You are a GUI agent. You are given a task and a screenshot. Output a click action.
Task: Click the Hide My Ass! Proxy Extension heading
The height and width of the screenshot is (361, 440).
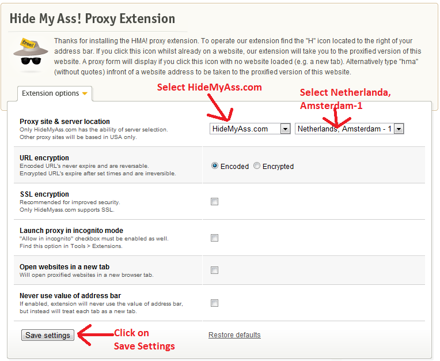[92, 19]
